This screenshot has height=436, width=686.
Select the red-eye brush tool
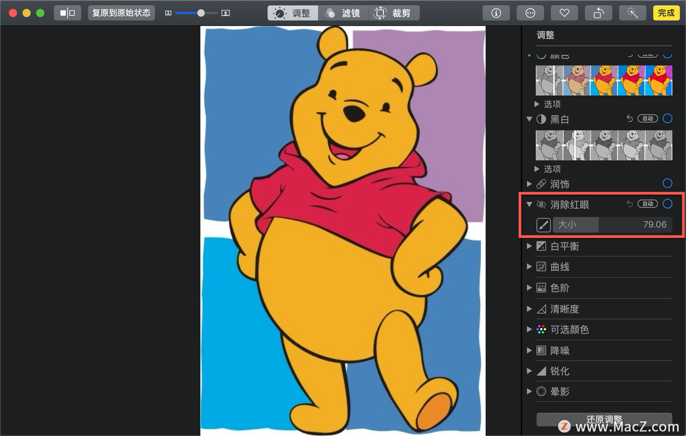tap(543, 225)
